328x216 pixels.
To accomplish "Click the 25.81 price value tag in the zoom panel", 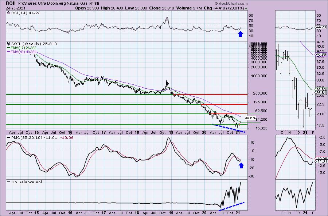I will point(321,93).
